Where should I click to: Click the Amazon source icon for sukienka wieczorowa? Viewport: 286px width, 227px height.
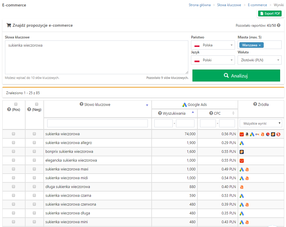click(x=247, y=134)
